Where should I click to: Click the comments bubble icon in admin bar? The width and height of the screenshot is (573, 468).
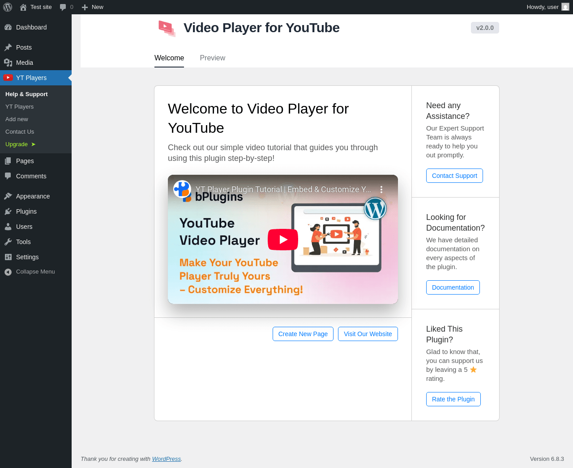[x=63, y=7]
